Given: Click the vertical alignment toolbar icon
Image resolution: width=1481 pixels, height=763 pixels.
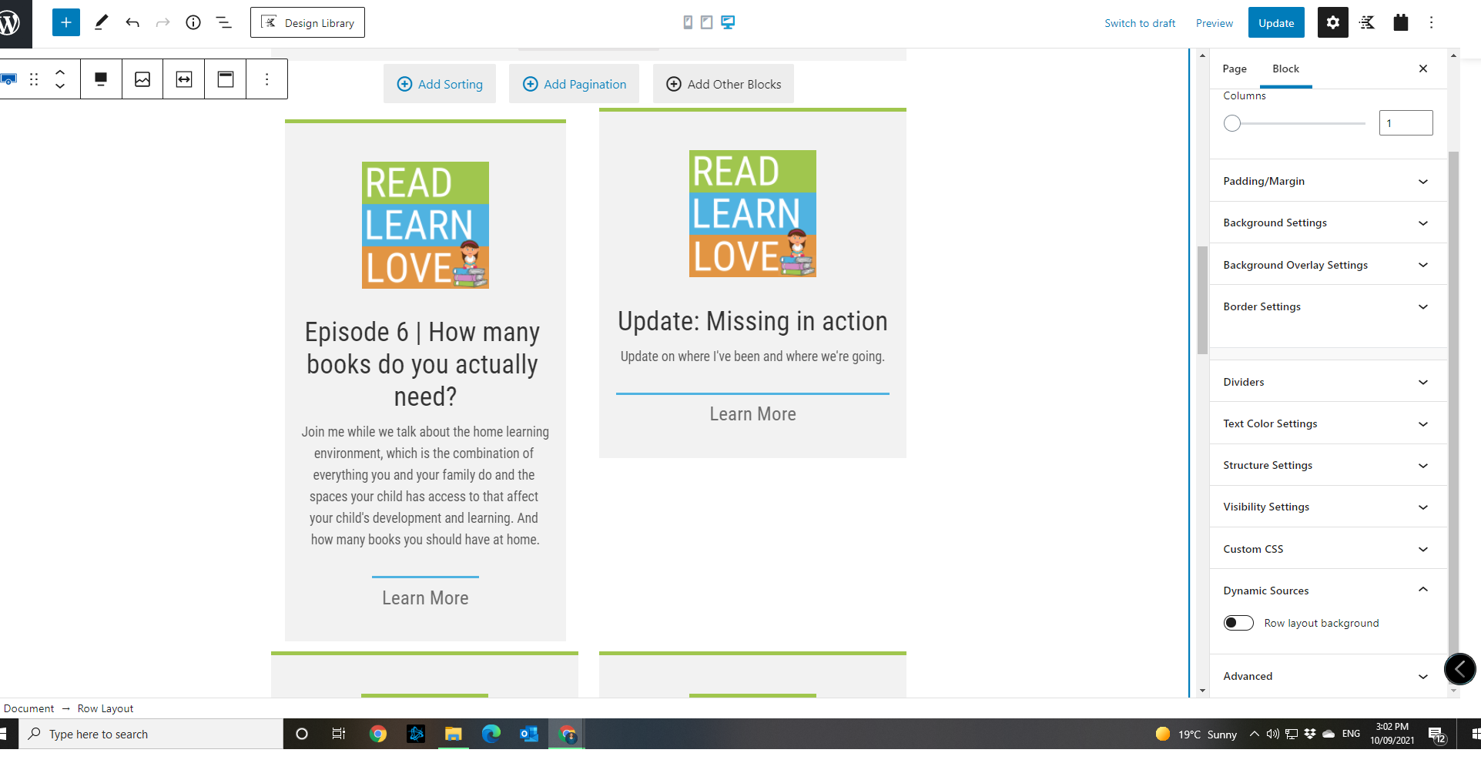Looking at the screenshot, I should [101, 79].
